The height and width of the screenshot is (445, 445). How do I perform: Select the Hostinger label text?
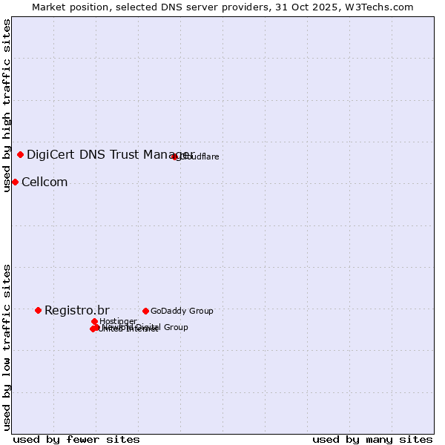tap(118, 321)
